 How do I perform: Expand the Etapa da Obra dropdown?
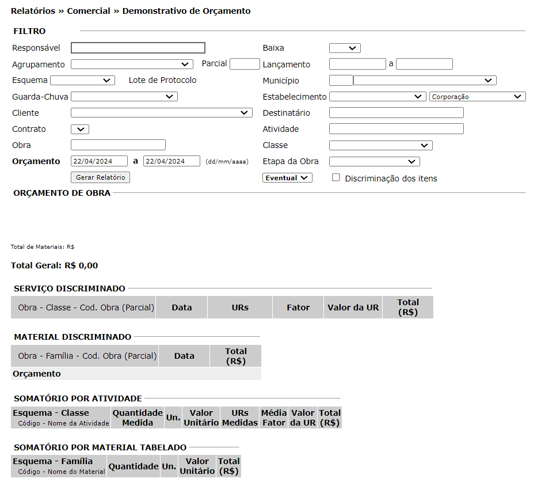374,161
